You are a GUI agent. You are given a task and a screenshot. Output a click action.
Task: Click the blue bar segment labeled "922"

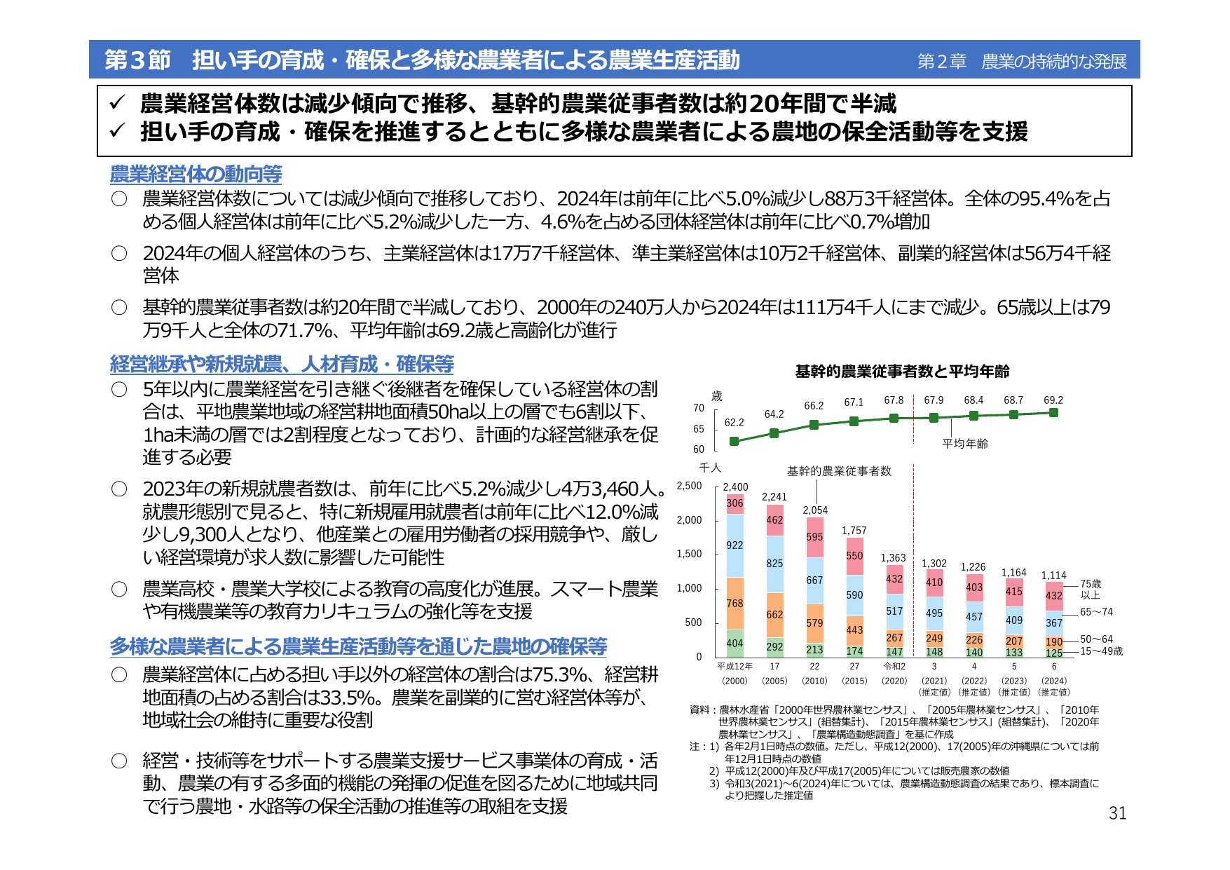[x=734, y=545]
